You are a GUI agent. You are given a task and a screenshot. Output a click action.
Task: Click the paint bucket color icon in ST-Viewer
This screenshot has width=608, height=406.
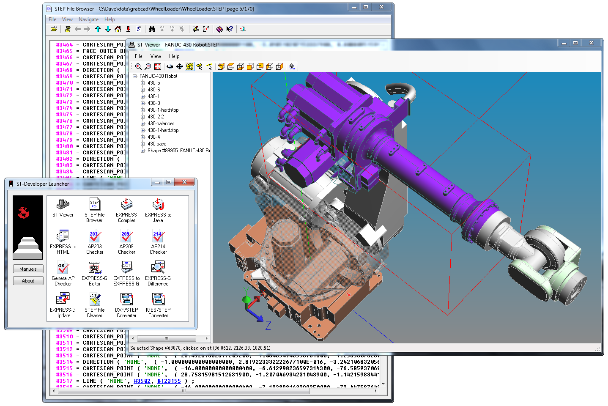pos(292,66)
